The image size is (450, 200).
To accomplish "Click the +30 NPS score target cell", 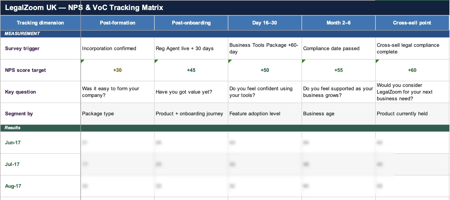I will pos(118,70).
